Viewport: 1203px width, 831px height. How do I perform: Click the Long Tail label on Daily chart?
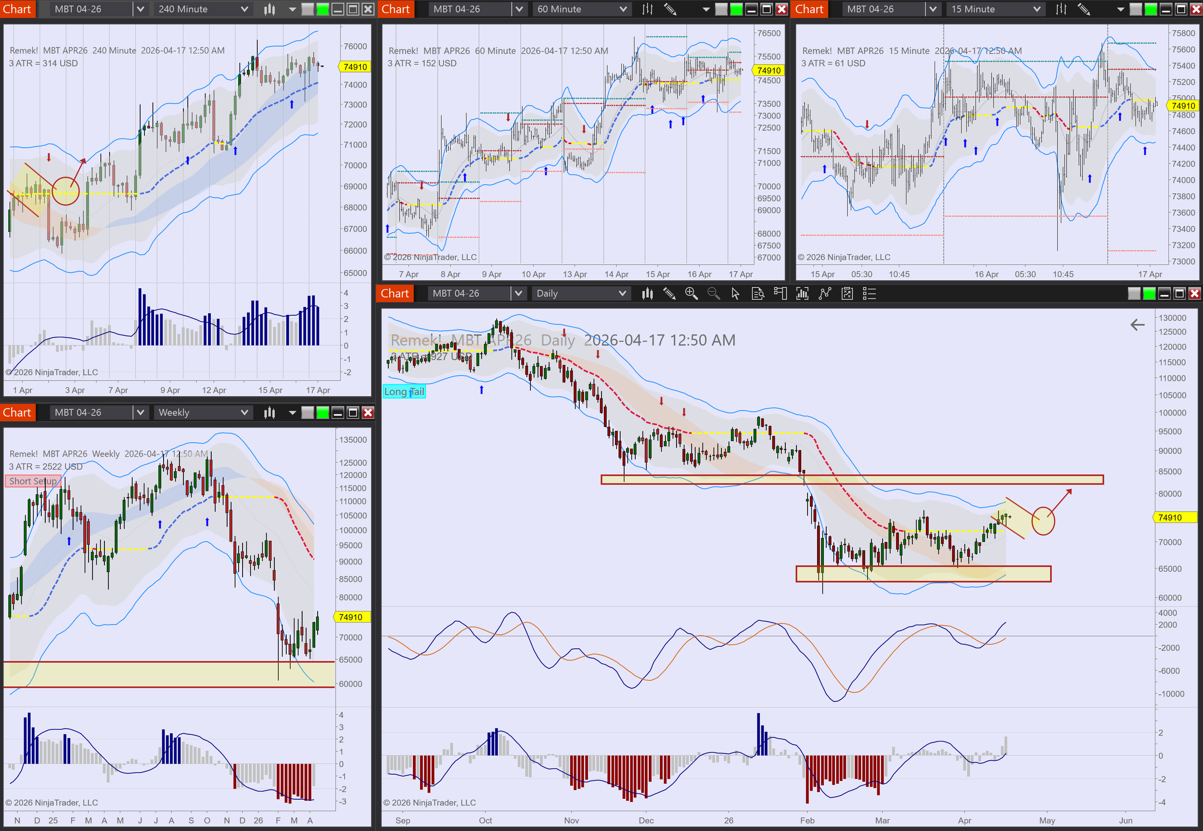(x=404, y=392)
